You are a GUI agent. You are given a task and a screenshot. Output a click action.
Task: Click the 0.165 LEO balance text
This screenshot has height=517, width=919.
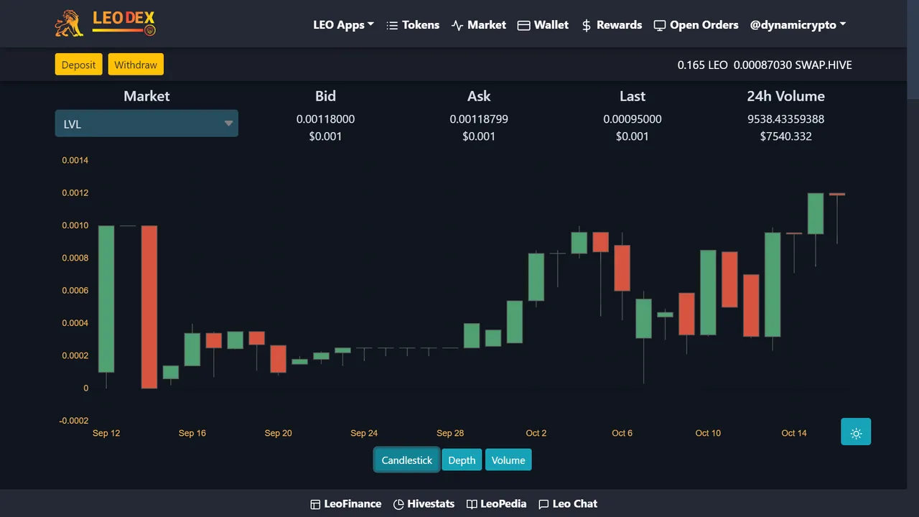(702, 65)
